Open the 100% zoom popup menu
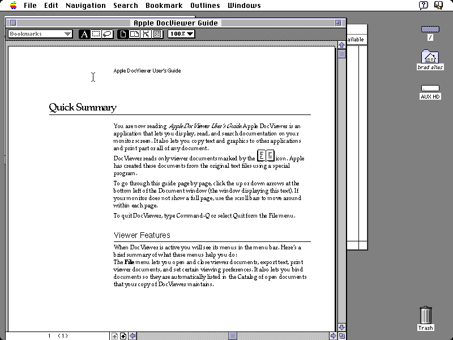 (x=181, y=34)
